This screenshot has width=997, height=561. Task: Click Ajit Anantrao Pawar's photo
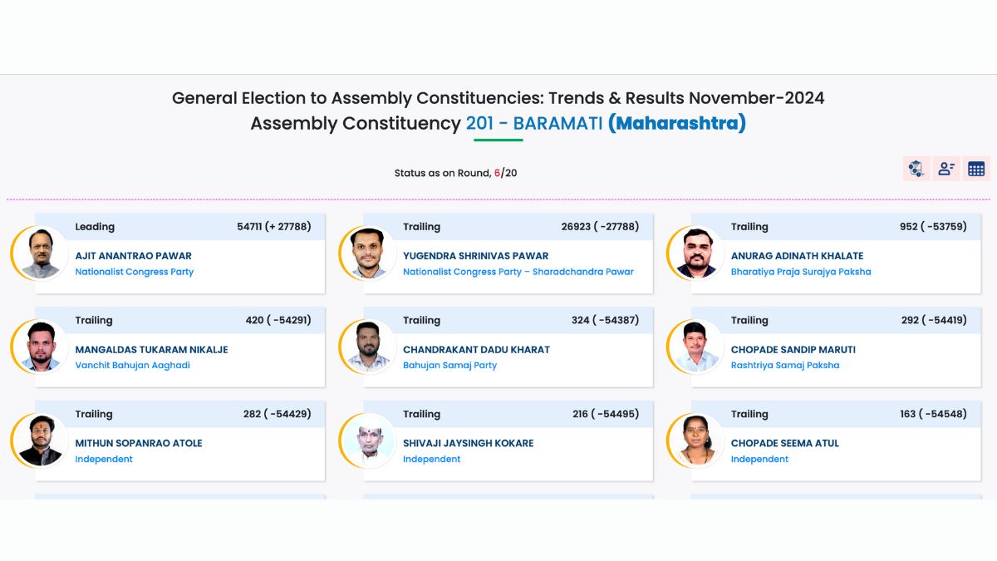tap(42, 253)
